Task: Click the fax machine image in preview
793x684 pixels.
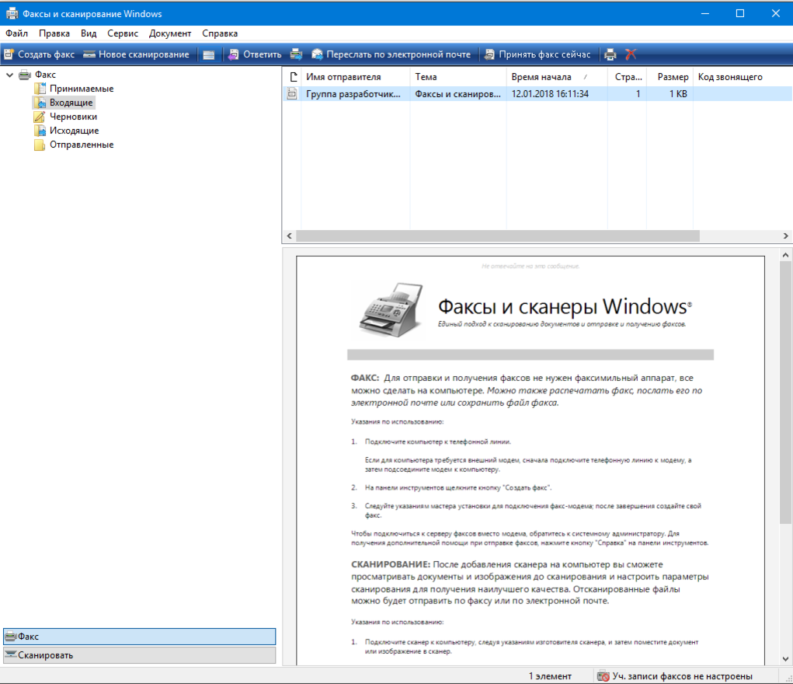Action: coord(391,310)
